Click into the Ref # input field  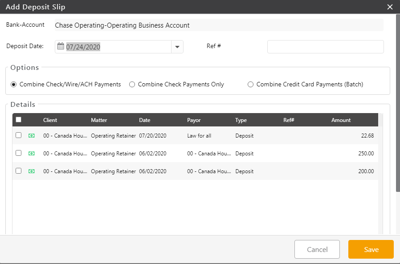tap(325, 47)
